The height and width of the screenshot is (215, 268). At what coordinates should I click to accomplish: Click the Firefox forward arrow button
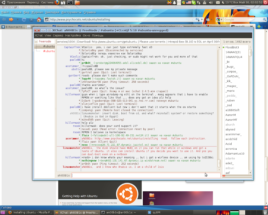(x=11, y=19)
